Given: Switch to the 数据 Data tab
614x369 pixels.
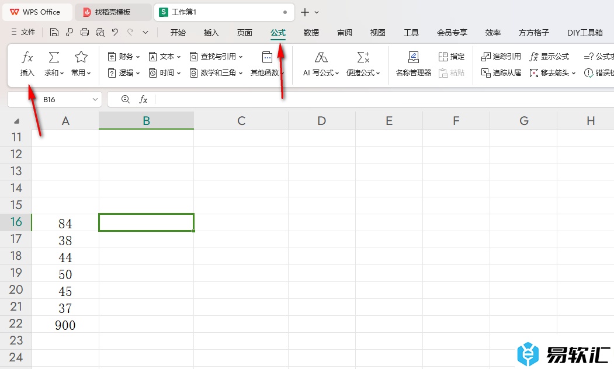Looking at the screenshot, I should [311, 33].
